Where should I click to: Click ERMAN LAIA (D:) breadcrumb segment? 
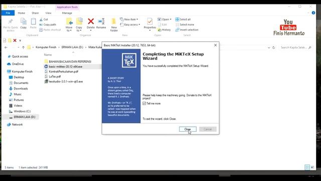click(72, 47)
